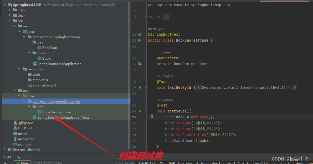
Task: Collapse the main dao package
Action: (29, 42)
